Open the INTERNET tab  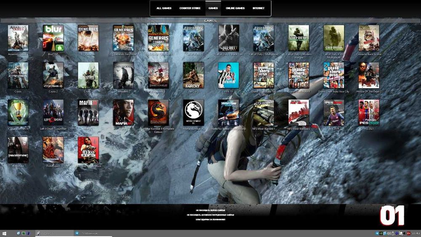258,8
